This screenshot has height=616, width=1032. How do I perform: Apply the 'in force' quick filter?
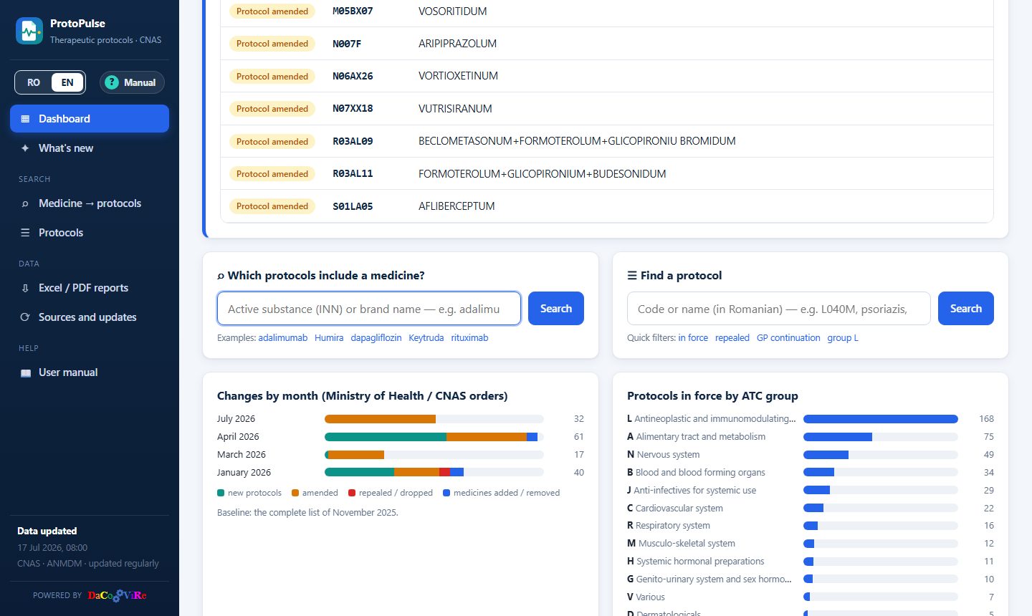point(693,338)
